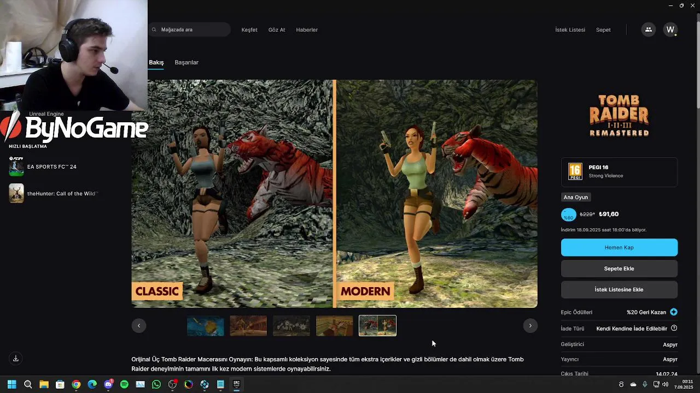Viewport: 700px width, 393px height.
Task: Click the OneDrive cloud tray icon
Action: click(633, 384)
